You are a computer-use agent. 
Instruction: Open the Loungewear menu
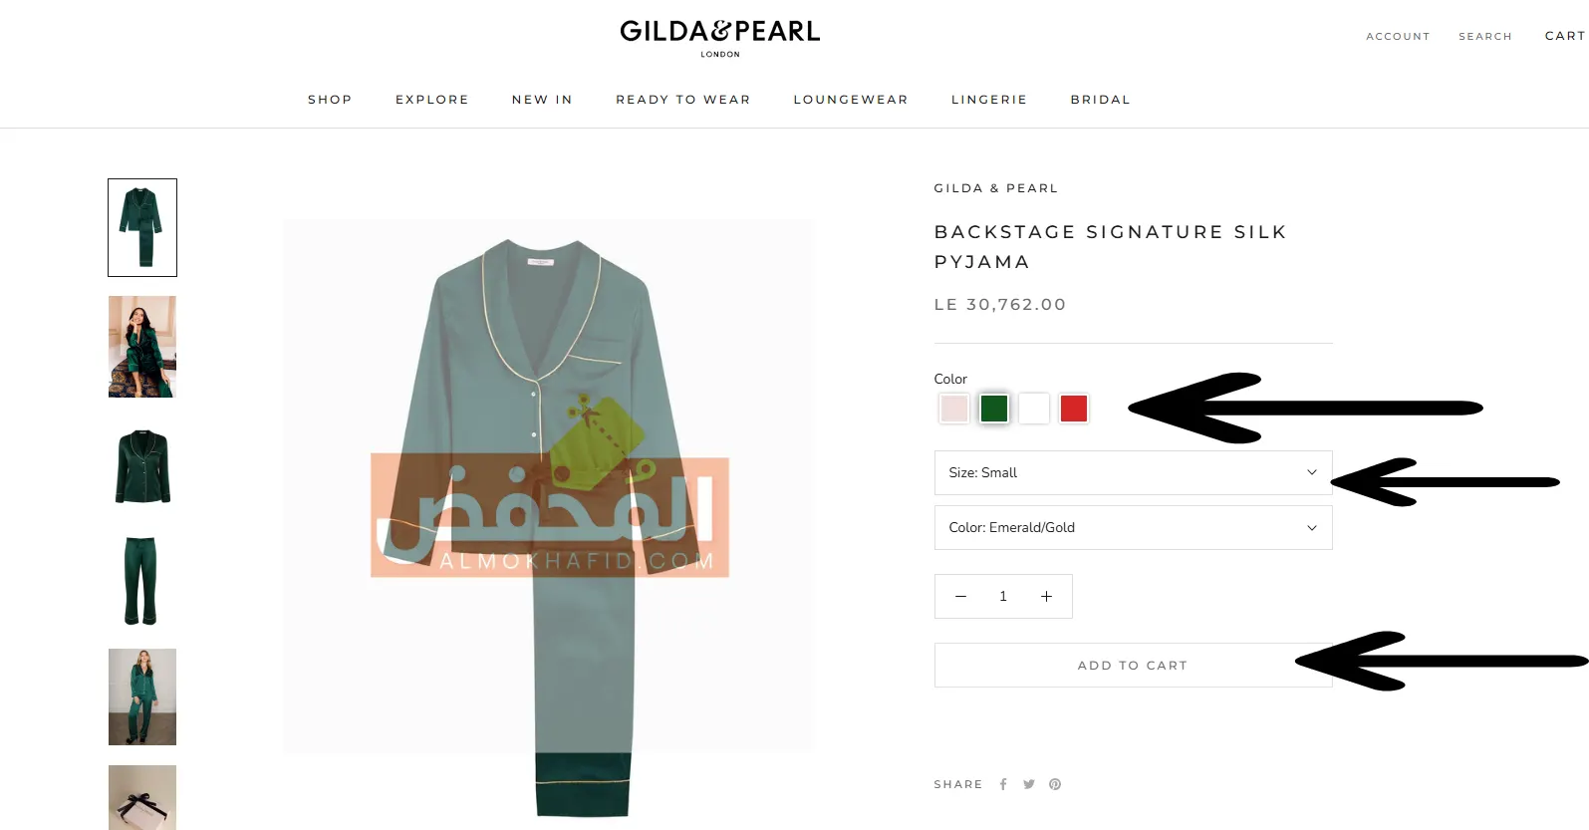(851, 100)
